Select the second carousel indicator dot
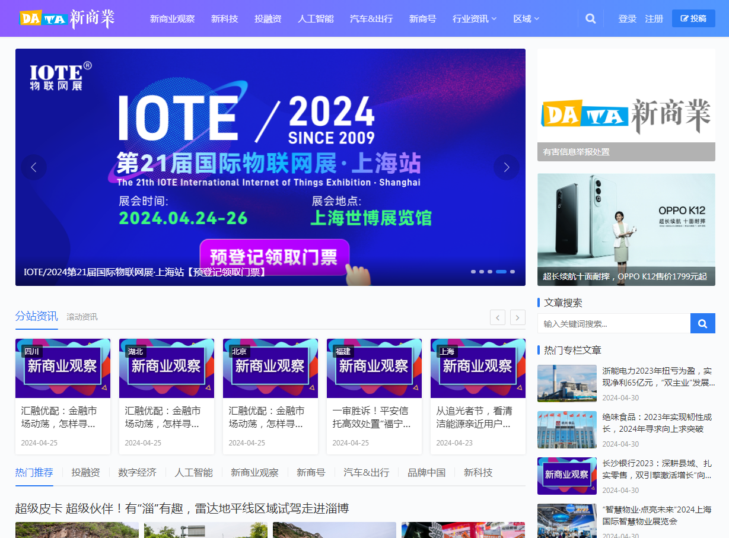Image resolution: width=729 pixels, height=538 pixels. [482, 272]
